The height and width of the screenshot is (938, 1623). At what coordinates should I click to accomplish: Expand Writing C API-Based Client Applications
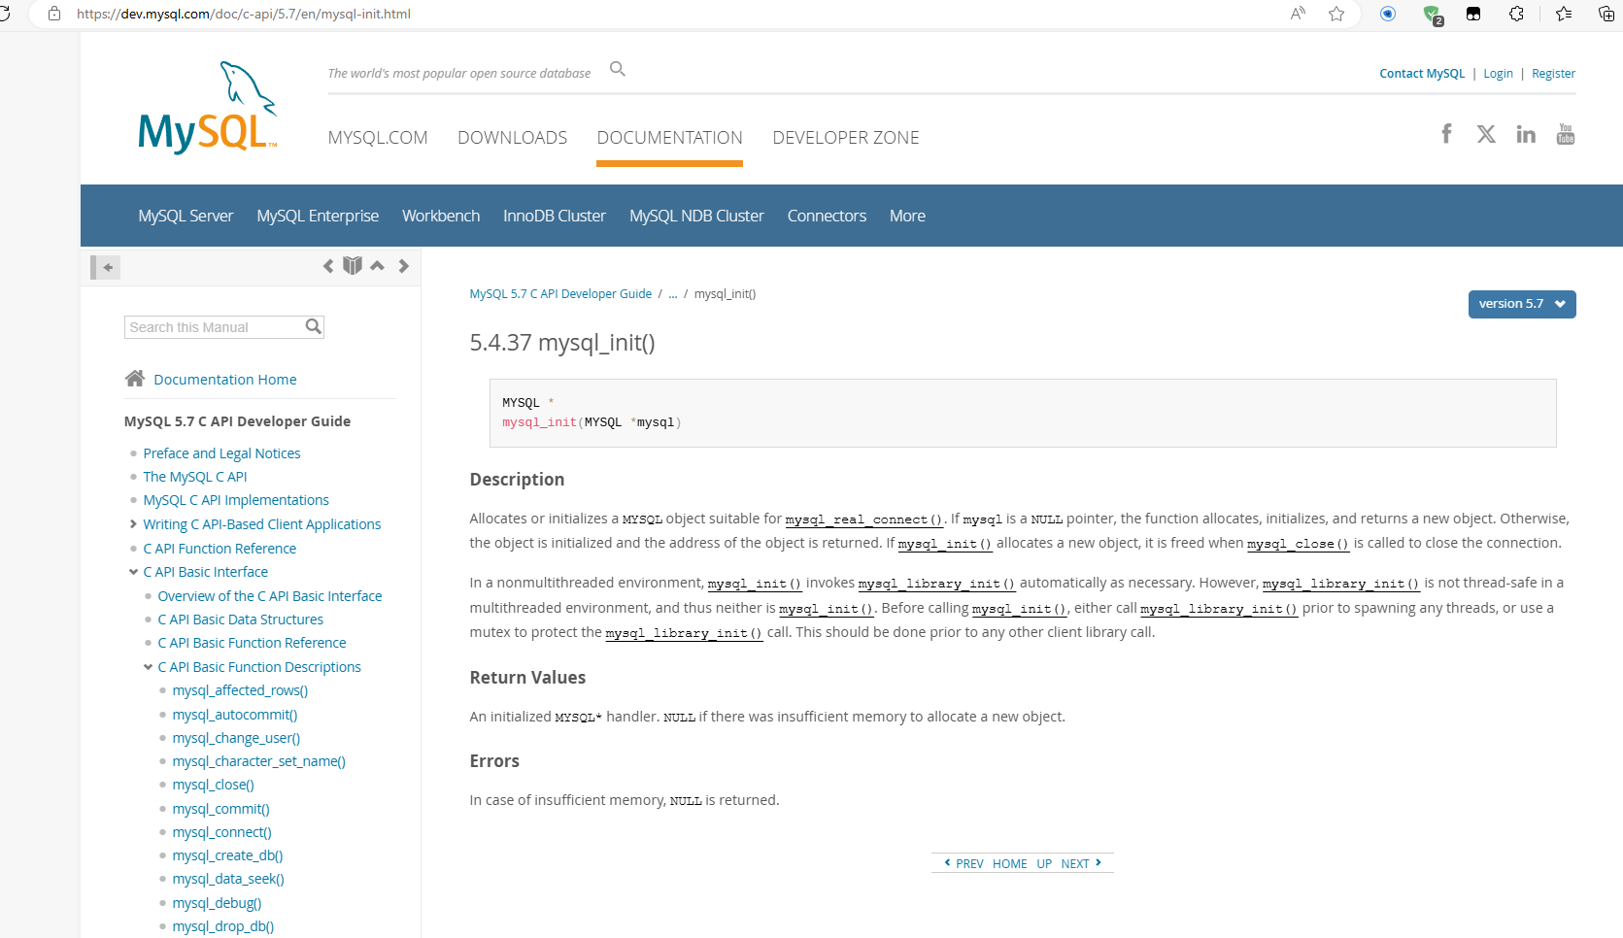(x=133, y=524)
